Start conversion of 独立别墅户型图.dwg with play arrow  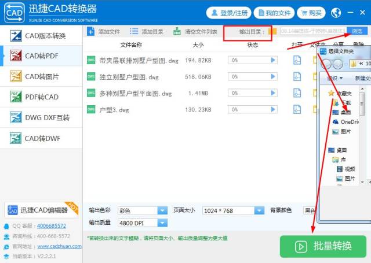click(x=273, y=76)
